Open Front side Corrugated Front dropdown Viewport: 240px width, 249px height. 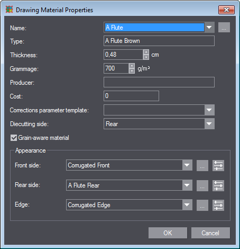187,165
